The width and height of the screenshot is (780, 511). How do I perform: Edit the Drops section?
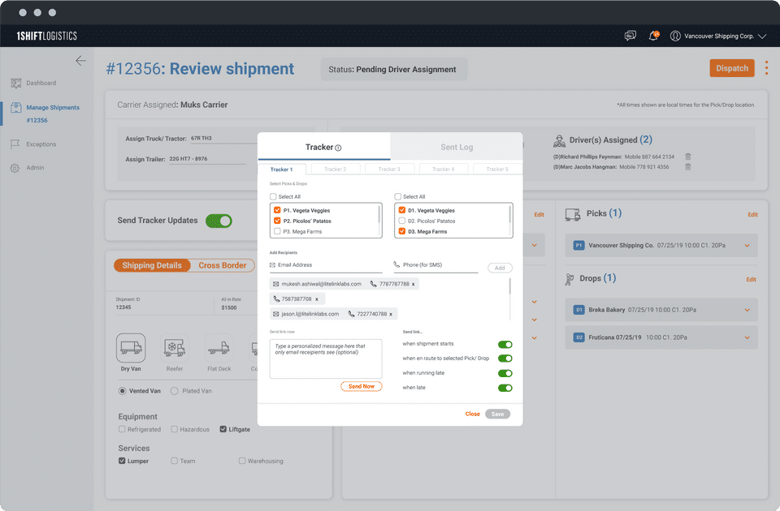751,280
